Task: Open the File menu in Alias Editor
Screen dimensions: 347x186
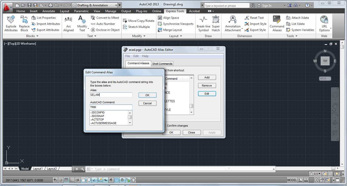Action: click(x=128, y=56)
